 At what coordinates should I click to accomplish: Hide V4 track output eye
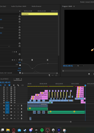click(x=15, y=97)
